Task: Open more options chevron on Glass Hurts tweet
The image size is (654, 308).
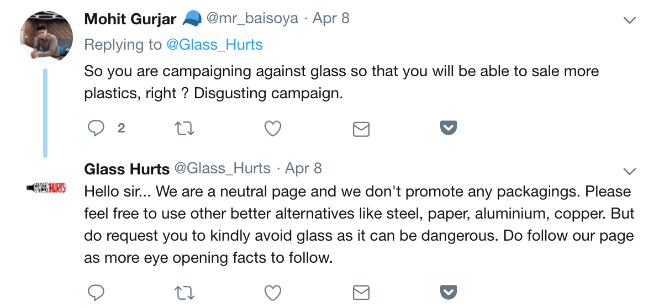Action: tap(629, 170)
